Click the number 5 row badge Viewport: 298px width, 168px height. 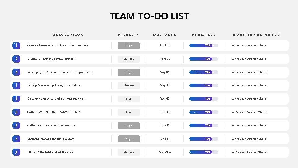pyautogui.click(x=16, y=99)
